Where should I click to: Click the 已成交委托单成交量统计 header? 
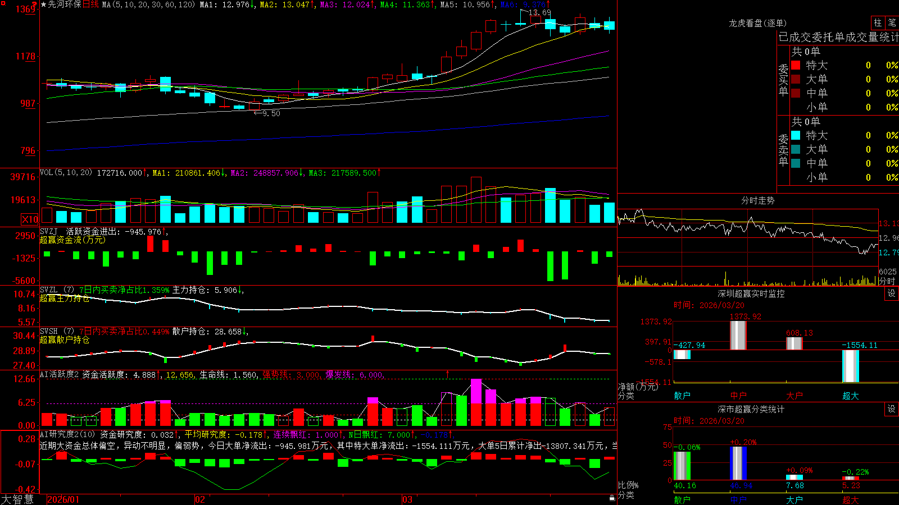(838, 37)
